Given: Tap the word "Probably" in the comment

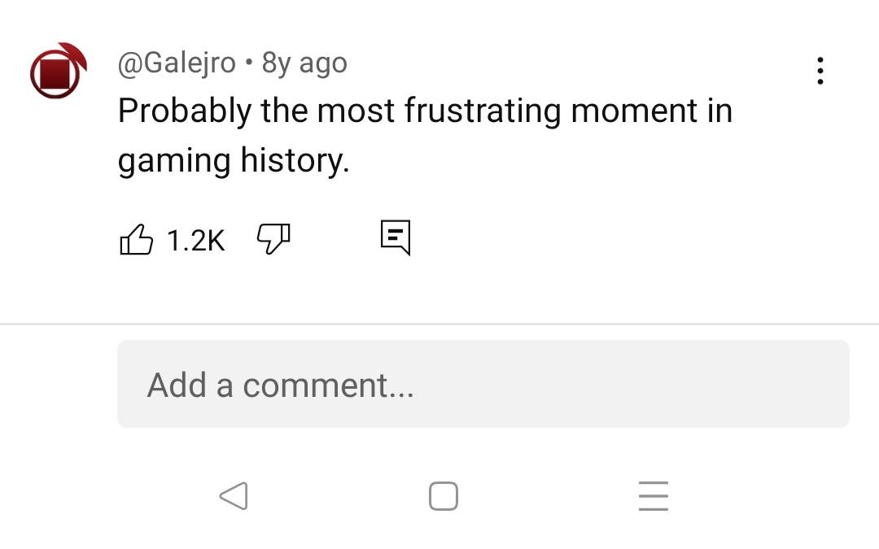Looking at the screenshot, I should (184, 111).
